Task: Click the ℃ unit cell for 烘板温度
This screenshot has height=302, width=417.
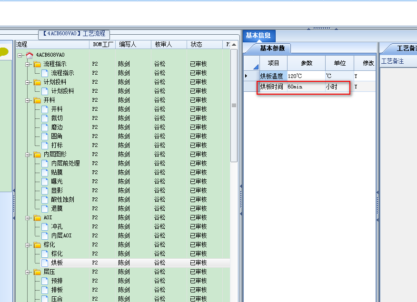Action: [x=339, y=76]
